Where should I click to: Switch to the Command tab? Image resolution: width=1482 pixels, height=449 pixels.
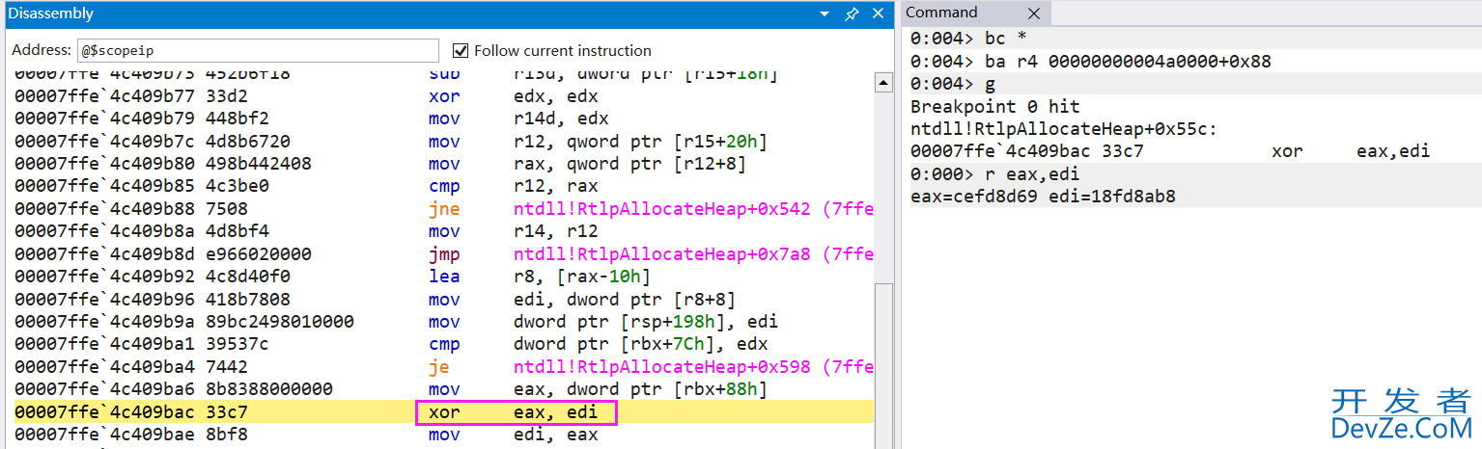(942, 13)
